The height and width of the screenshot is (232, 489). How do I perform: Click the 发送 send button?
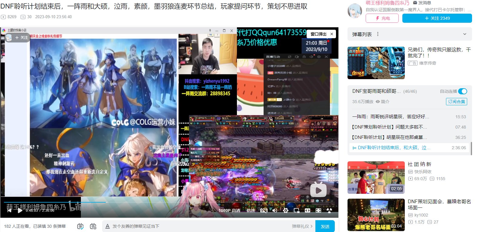[325, 226]
